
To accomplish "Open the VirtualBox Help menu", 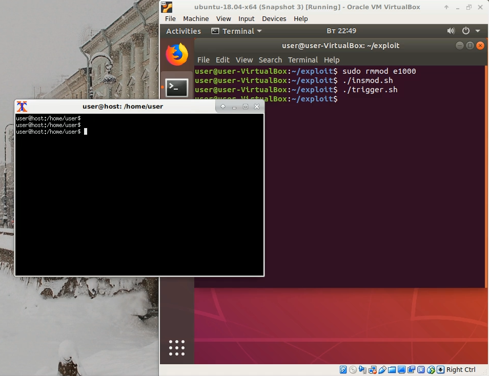I will 301,19.
